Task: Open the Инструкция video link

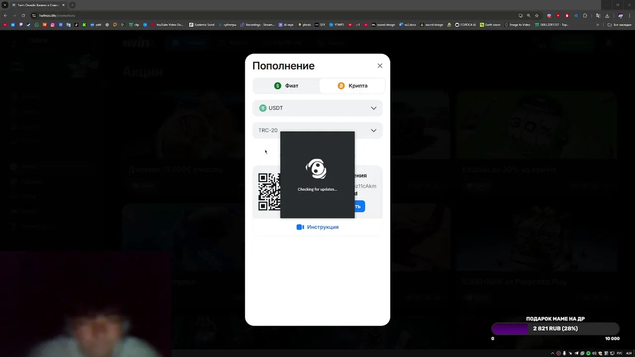Action: [317, 227]
